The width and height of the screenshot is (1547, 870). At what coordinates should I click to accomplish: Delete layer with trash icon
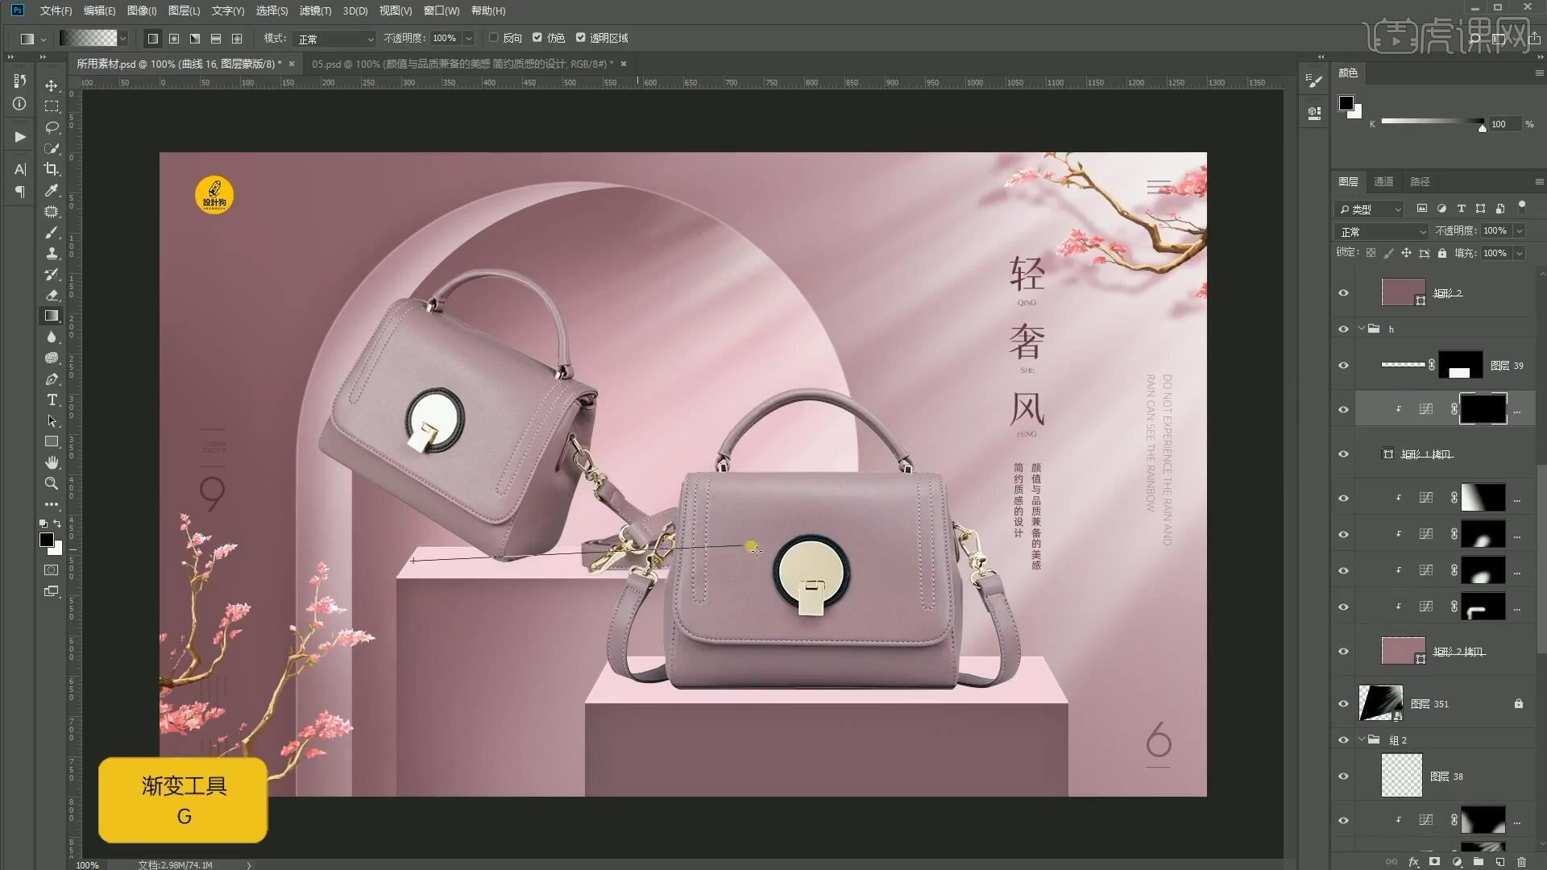[1521, 862]
